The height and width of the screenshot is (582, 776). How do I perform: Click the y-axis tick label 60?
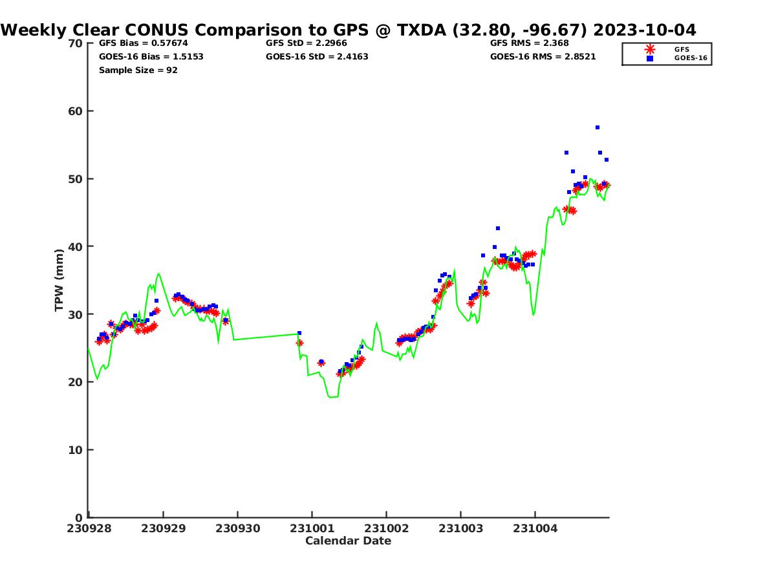click(76, 111)
